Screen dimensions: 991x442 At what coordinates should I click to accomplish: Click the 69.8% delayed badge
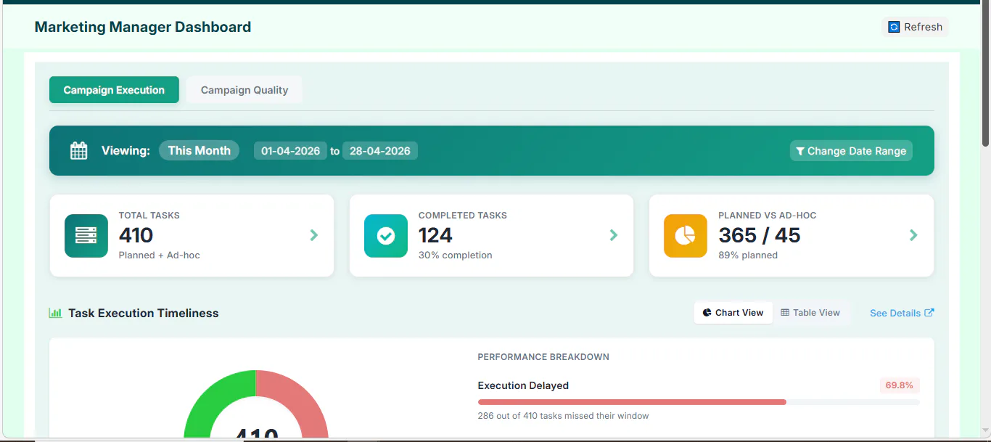[900, 385]
